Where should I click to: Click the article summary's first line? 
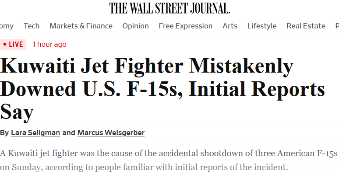click(169, 154)
